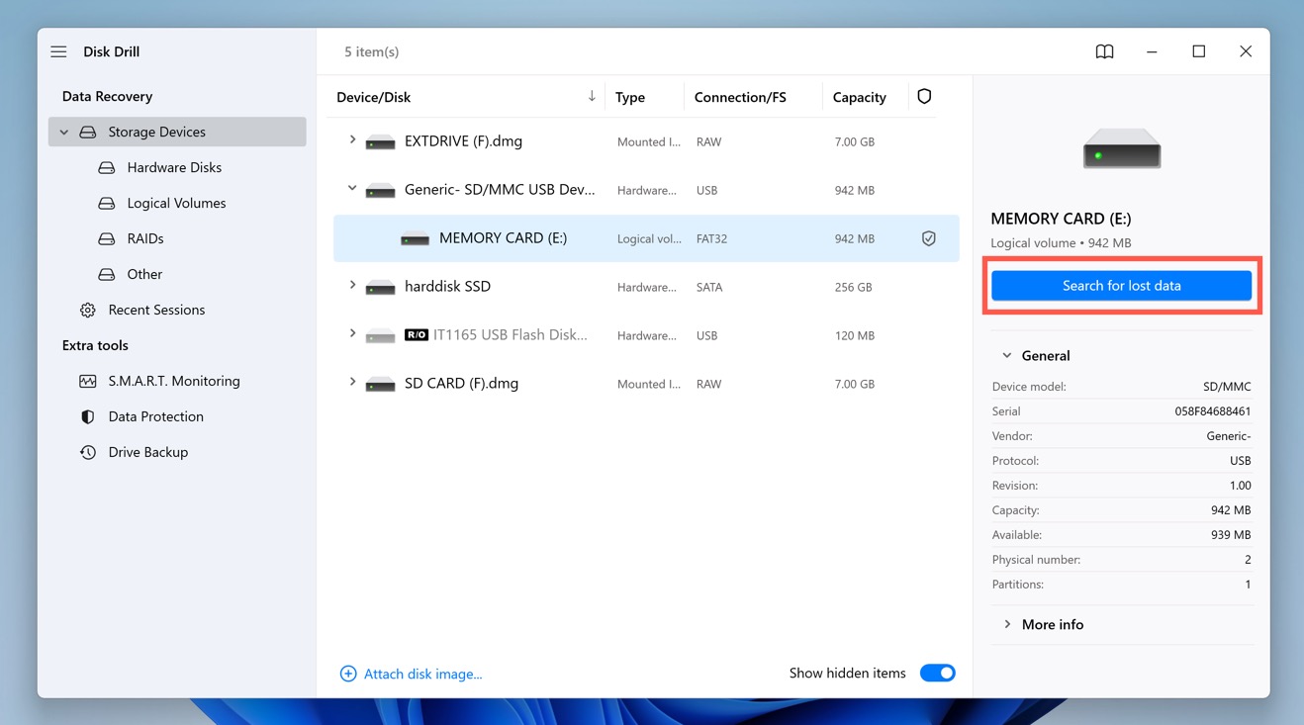
Task: Sort by Type column header
Action: click(x=630, y=97)
